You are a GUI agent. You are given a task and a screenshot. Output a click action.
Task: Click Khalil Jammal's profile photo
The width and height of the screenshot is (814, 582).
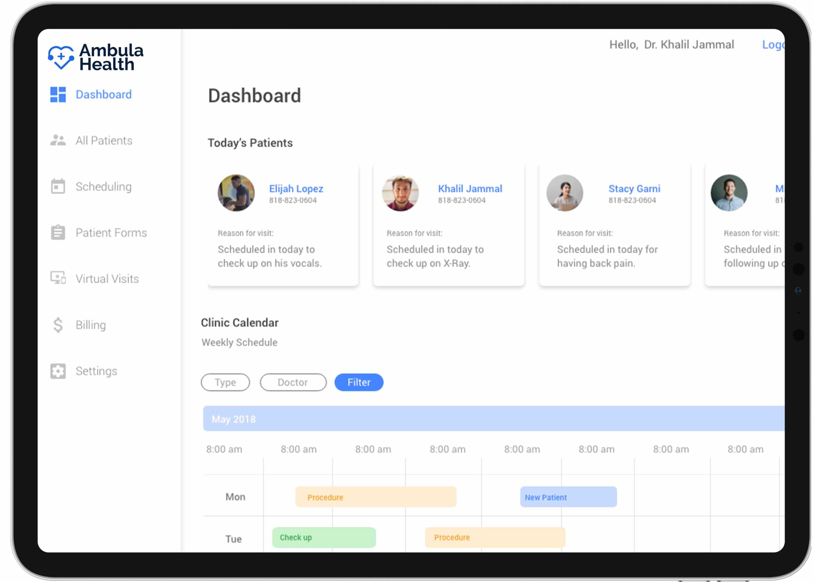tap(400, 193)
